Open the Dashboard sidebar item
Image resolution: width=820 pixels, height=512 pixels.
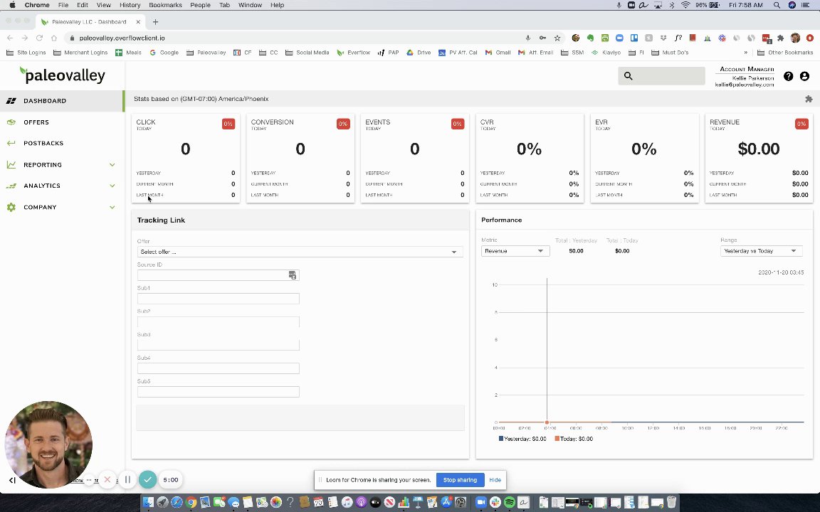[62, 101]
